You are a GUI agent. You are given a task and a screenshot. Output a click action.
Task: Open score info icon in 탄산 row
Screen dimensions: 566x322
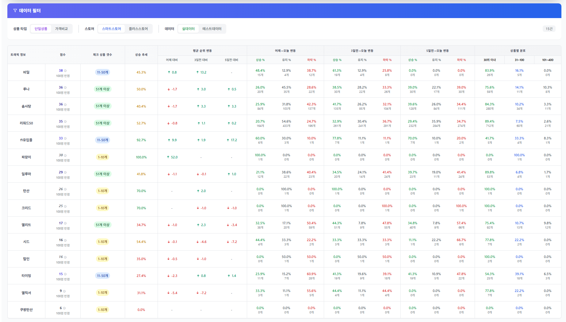tap(65, 189)
